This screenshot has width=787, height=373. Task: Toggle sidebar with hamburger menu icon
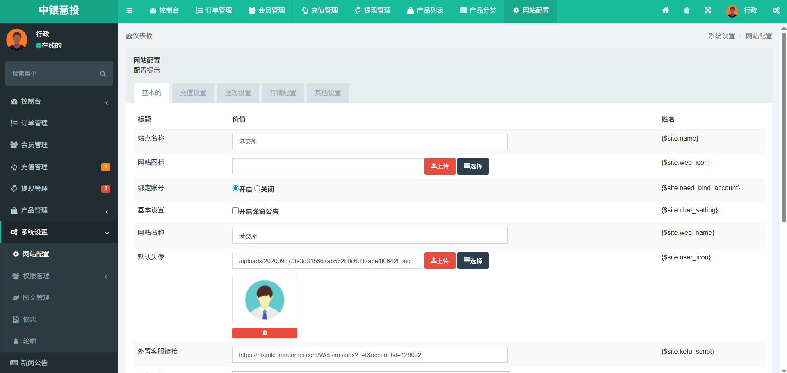(130, 11)
